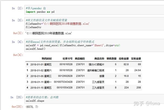The height and width of the screenshot is (110, 164).
Task: Click receivable amount 224
Action: pos(127,88)
